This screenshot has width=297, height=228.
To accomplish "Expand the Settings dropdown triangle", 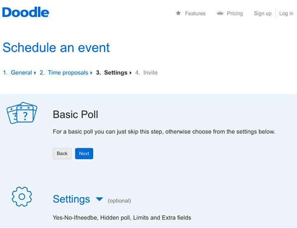I will pyautogui.click(x=99, y=199).
